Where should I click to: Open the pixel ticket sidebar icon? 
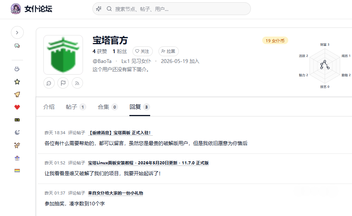tap(17, 120)
